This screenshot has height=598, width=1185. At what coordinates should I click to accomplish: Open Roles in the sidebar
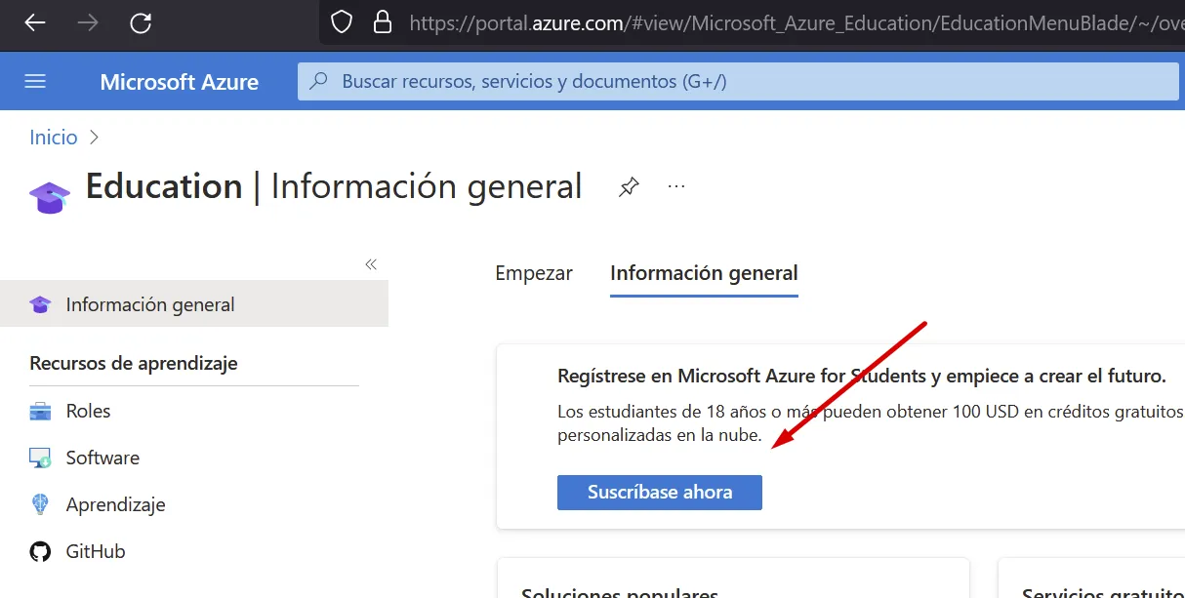pyautogui.click(x=88, y=411)
